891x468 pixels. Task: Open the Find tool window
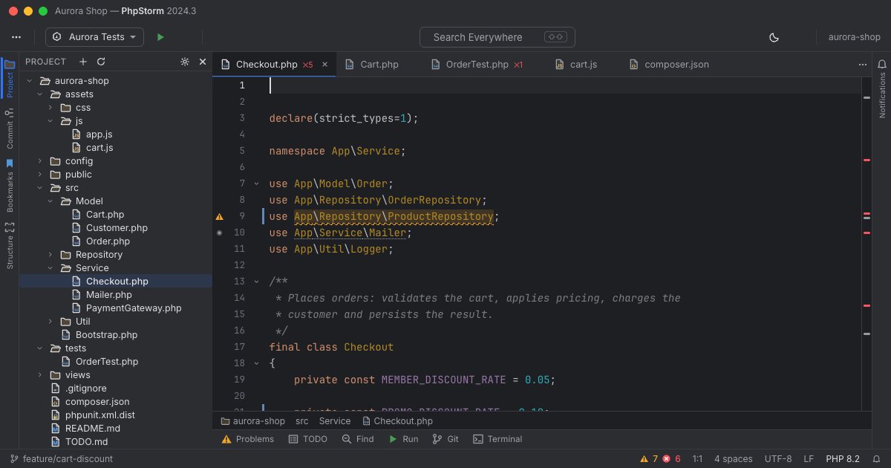357,439
